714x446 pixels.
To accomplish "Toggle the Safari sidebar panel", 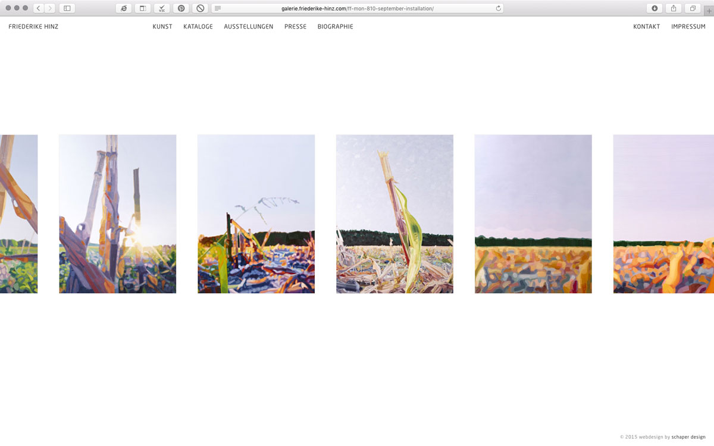I will pos(67,8).
